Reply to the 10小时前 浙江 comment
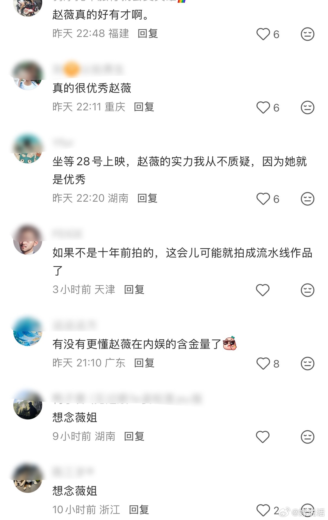 pyautogui.click(x=139, y=510)
